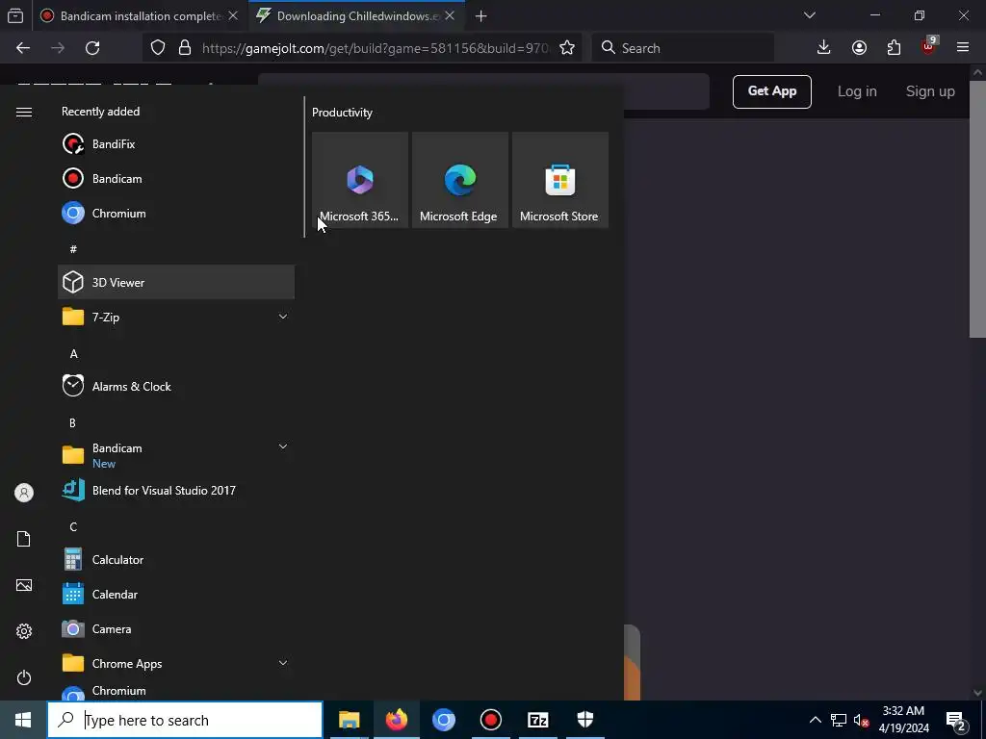Open Pictures from Start sidebar
986x739 pixels.
click(x=24, y=585)
